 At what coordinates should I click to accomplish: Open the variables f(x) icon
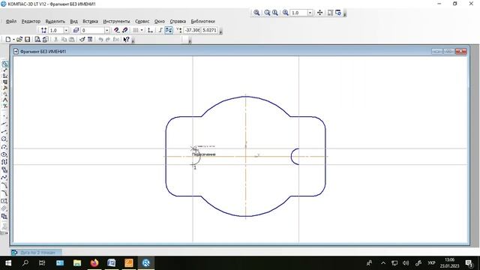(115, 40)
